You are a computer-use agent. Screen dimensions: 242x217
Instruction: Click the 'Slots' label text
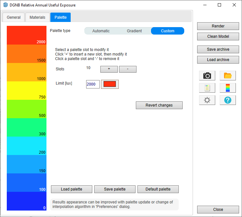click(60, 69)
